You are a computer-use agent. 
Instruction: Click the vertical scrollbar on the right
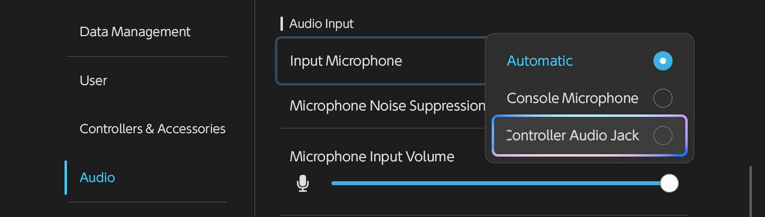pos(751,192)
